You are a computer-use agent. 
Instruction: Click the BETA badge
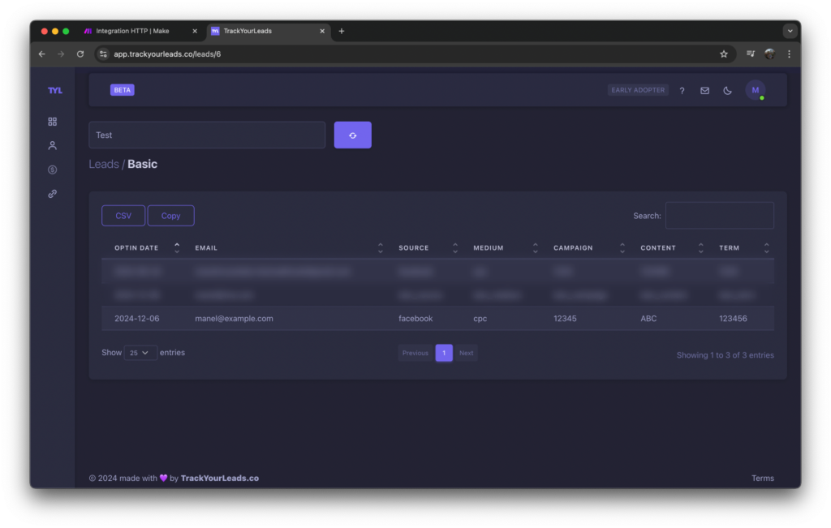pos(122,90)
